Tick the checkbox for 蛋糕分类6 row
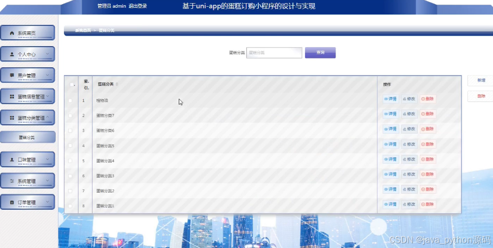493x248 pixels. pyautogui.click(x=70, y=131)
